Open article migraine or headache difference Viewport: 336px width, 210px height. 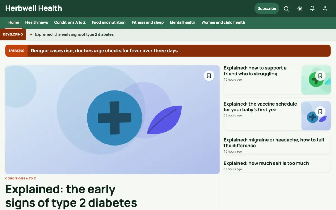point(274,143)
